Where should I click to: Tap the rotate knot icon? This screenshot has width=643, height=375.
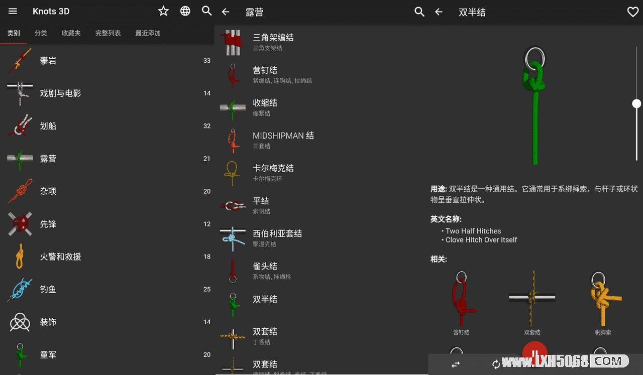click(496, 364)
